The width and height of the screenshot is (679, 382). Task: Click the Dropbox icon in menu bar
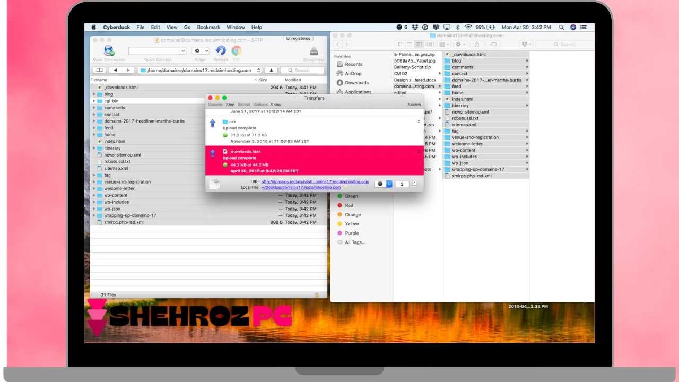click(415, 27)
